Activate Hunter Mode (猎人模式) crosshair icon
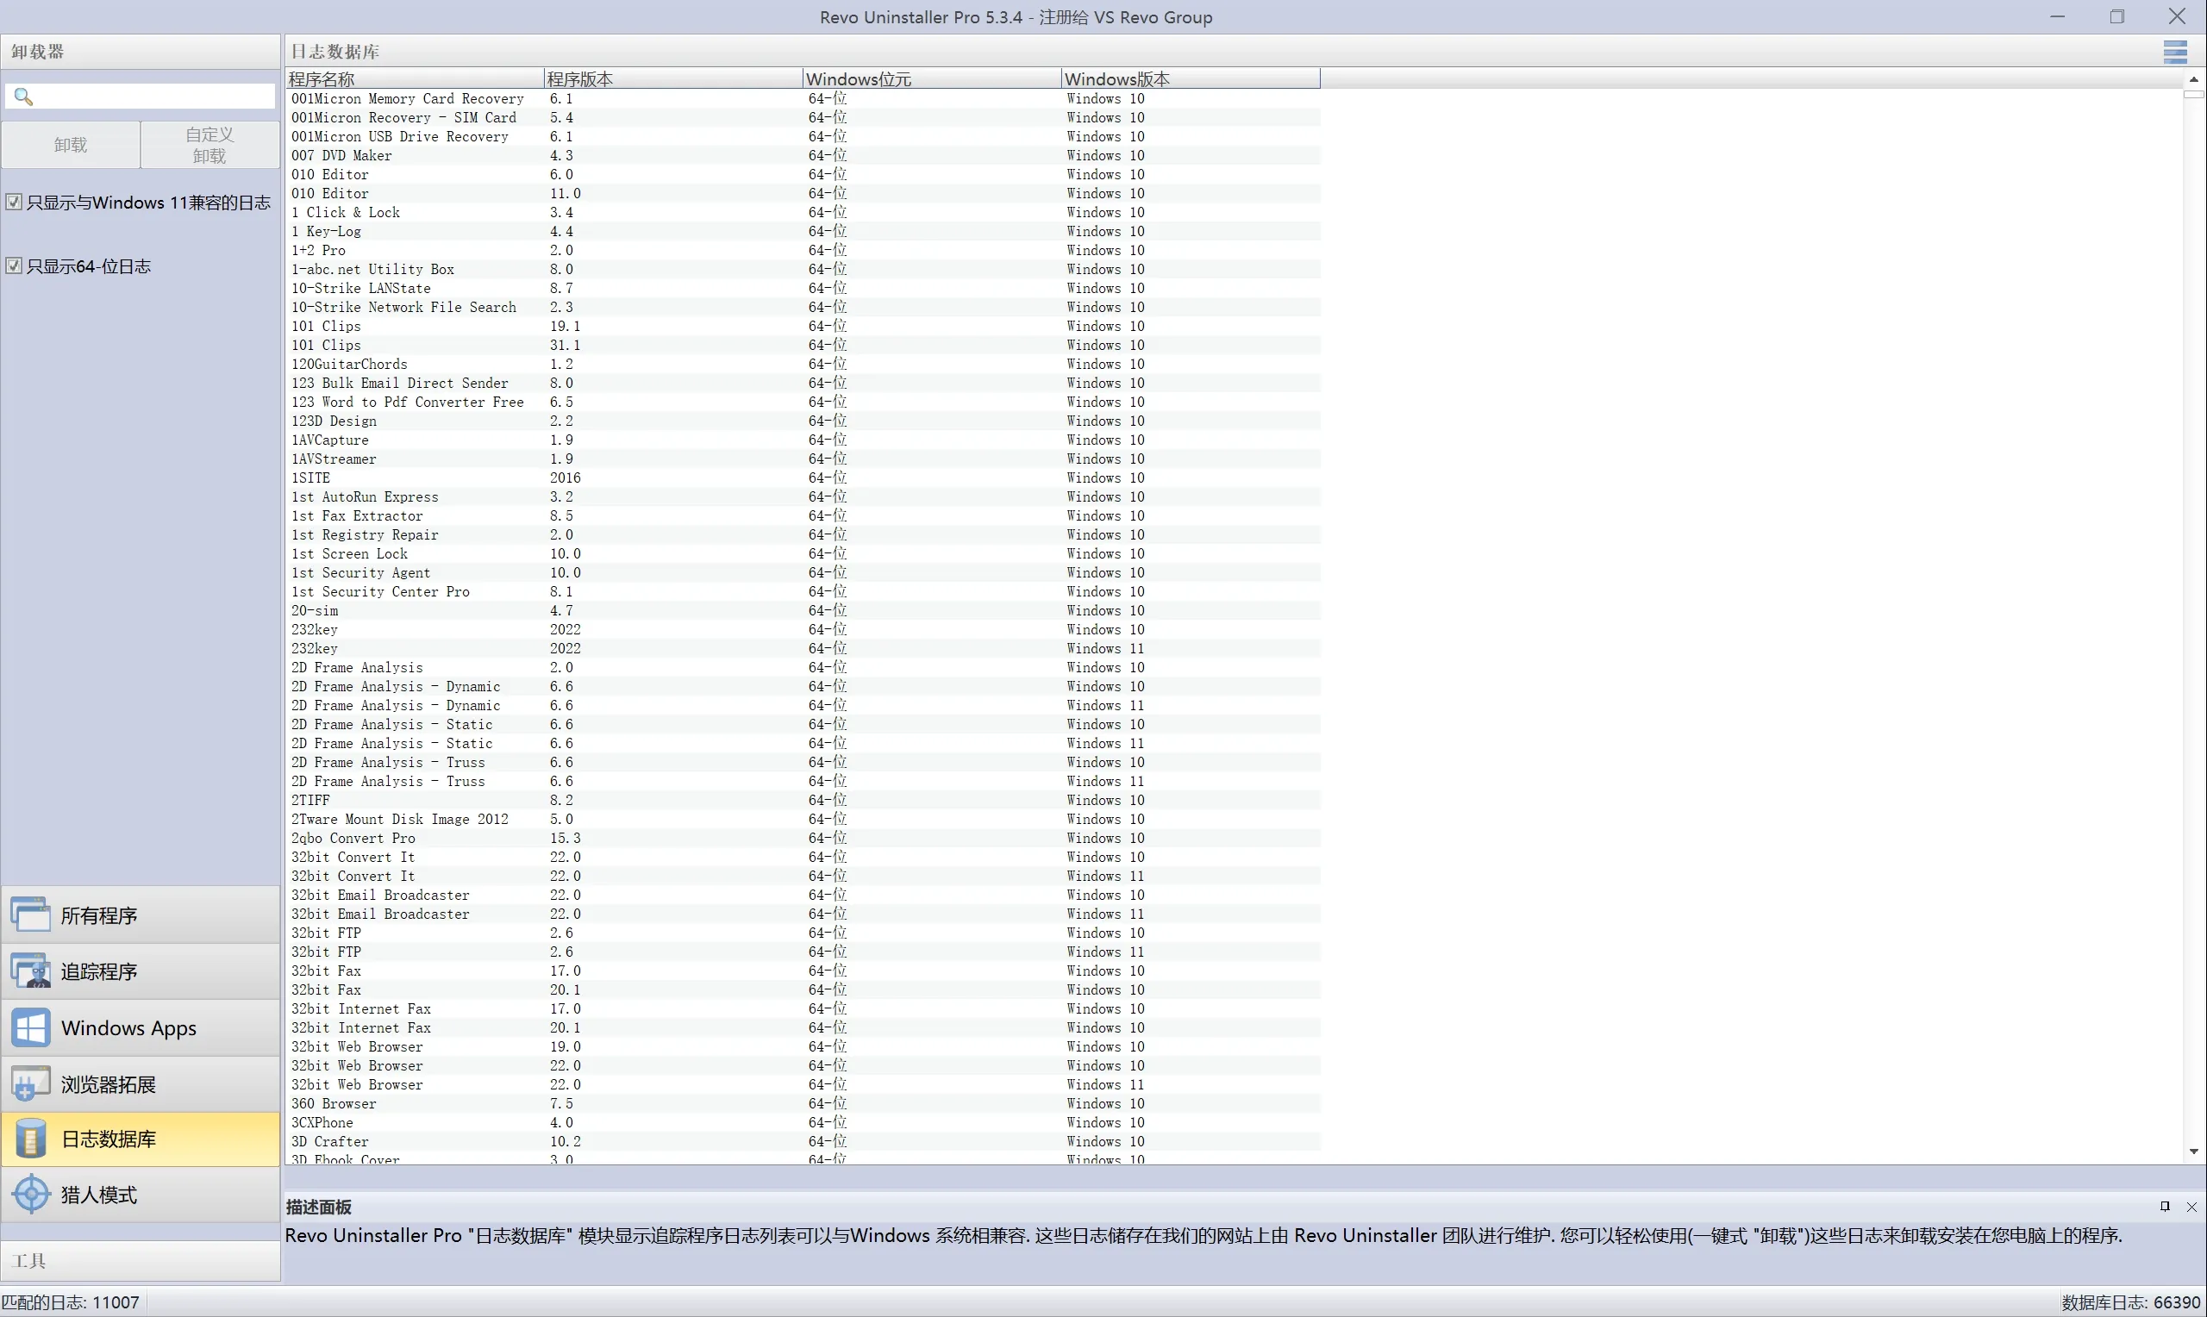This screenshot has height=1317, width=2207. (32, 1195)
